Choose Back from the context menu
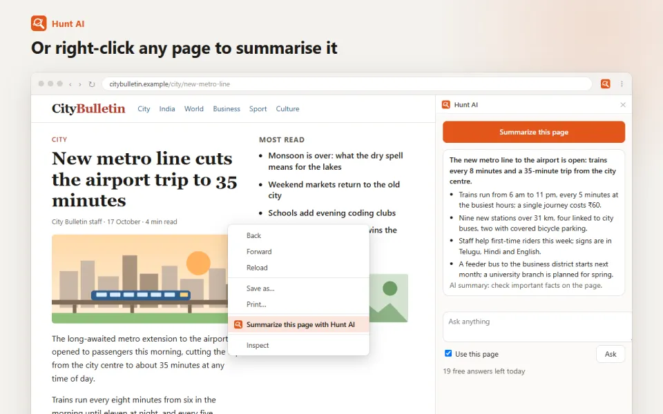663x414 pixels. click(298, 235)
